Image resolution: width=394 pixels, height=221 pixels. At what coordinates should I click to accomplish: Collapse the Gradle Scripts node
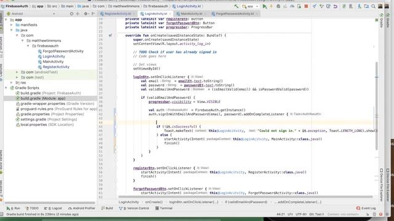(6, 88)
